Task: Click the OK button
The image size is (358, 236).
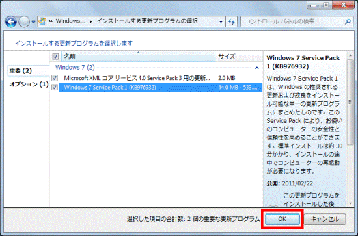Action: (x=282, y=219)
